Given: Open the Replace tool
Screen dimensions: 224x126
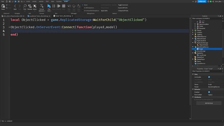Looking at the screenshot, I should 30,7.
